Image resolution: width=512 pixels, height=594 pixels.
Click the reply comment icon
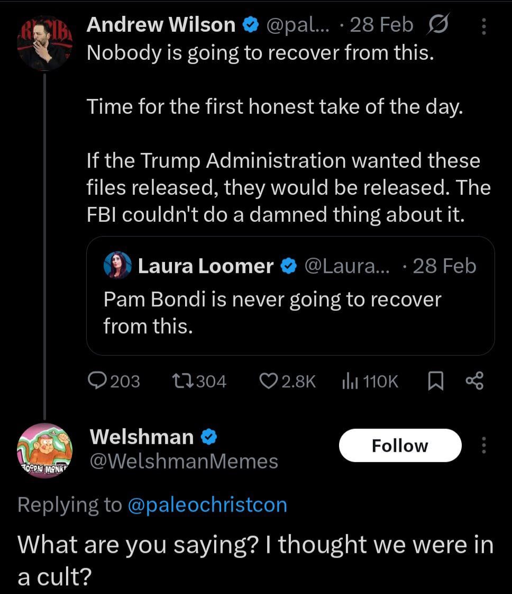point(98,381)
